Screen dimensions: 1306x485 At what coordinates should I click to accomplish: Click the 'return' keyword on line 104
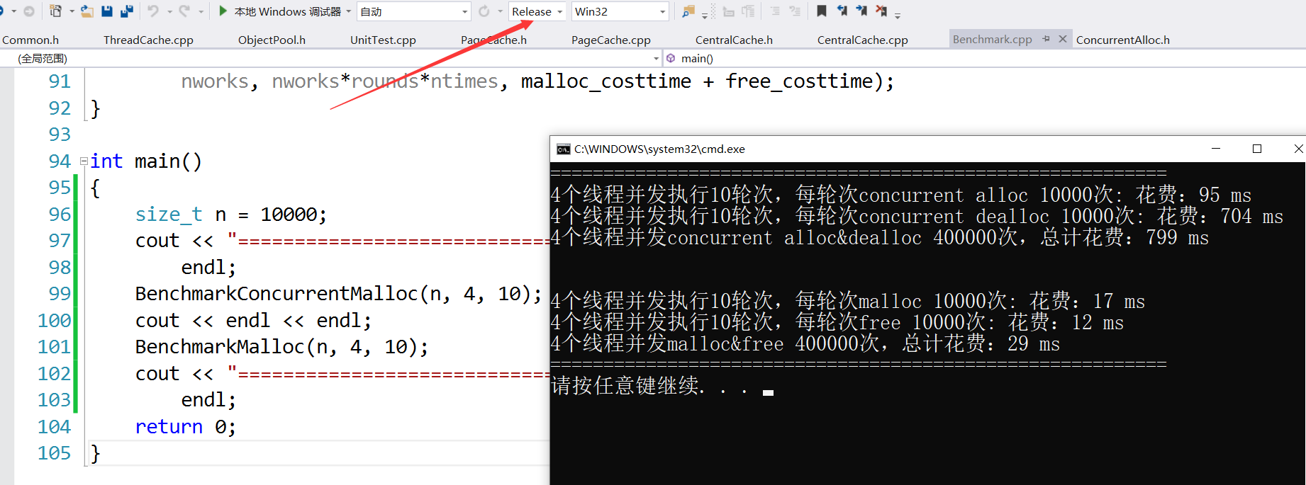point(169,426)
